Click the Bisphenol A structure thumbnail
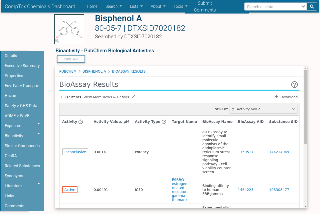 (x=69, y=29)
